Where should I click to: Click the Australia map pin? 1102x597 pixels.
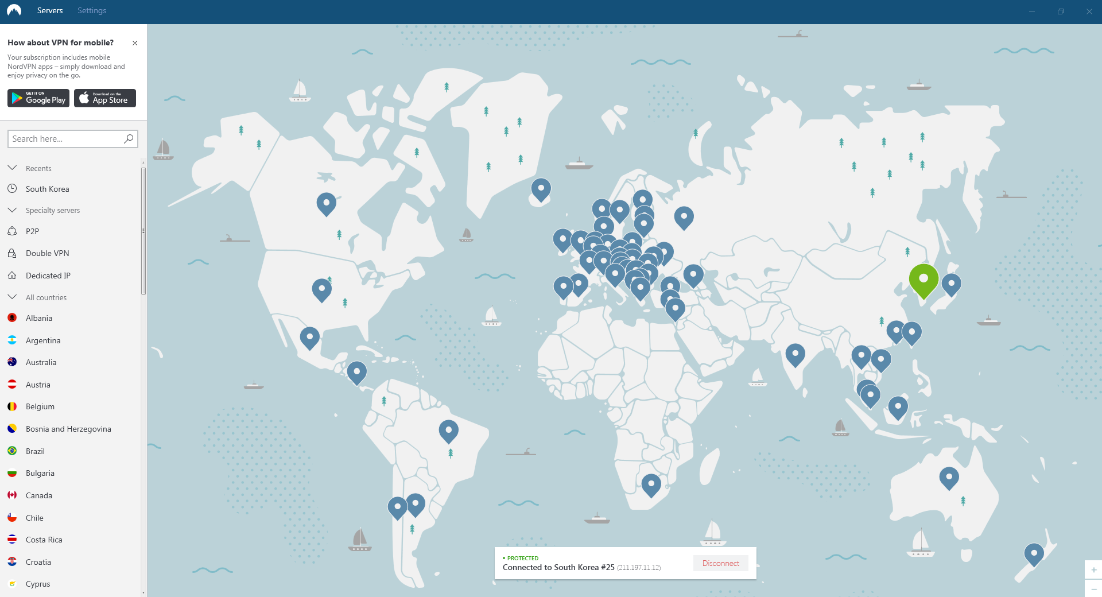pos(949,479)
